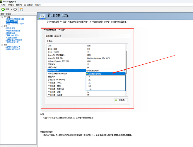Collapse the 3D 设置 tree node
Image resolution: width=193 pixels, height=147 pixels.
(2, 17)
